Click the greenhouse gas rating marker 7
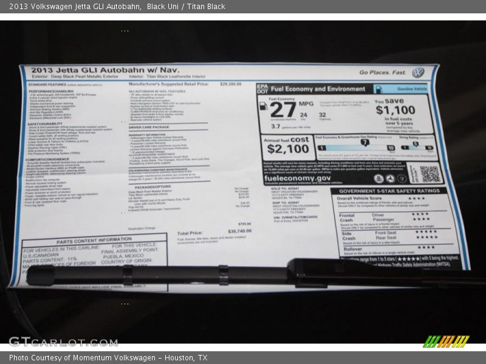 (365, 143)
